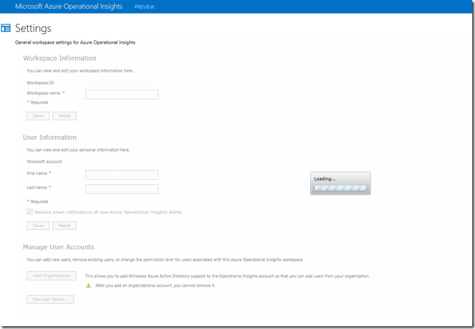The image size is (475, 329).
Task: Click the Manage User Accounts section heading
Action: (59, 247)
